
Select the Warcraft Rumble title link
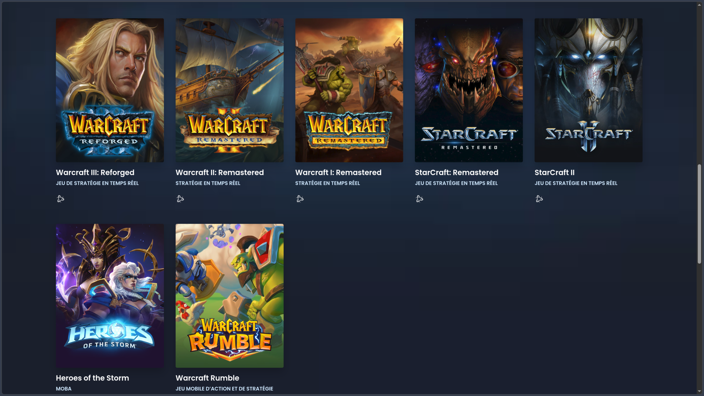pos(208,378)
